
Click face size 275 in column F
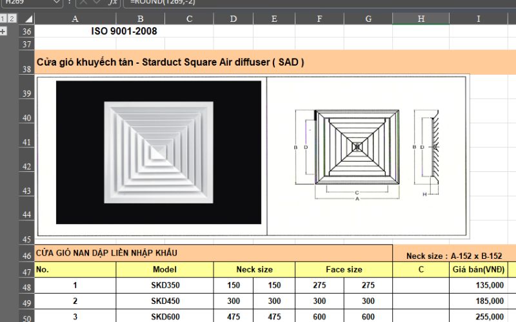(319, 285)
